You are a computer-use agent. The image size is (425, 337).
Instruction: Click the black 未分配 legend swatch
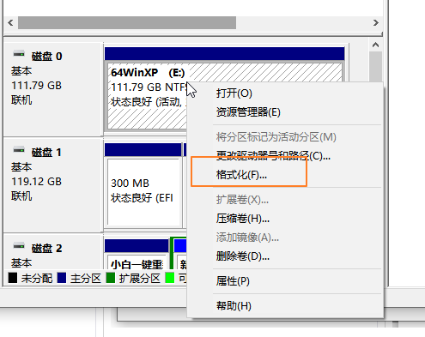[13, 278]
